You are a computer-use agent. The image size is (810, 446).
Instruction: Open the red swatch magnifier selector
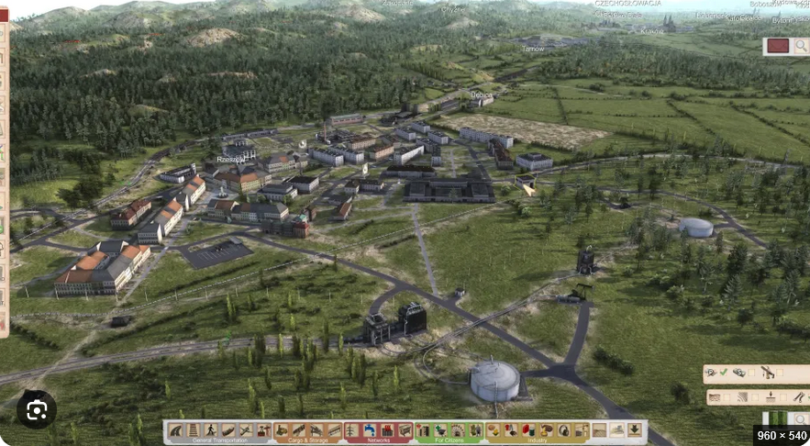[x=801, y=46]
